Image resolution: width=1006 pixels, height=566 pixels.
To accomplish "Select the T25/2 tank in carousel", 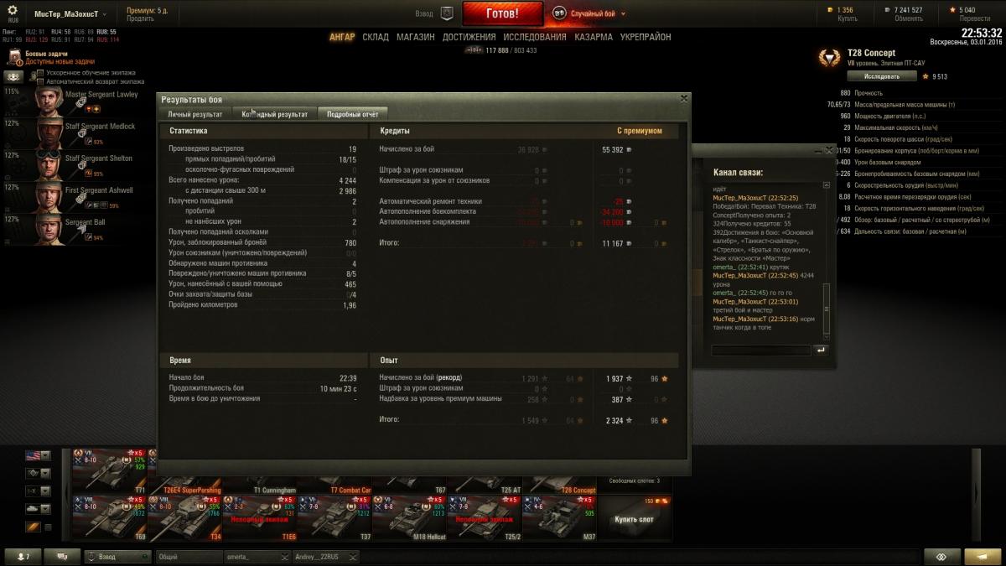I will [x=485, y=517].
